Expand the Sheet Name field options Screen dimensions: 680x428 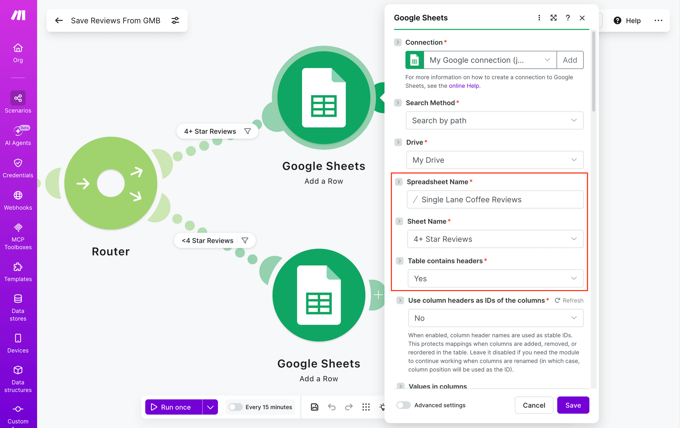coord(399,221)
